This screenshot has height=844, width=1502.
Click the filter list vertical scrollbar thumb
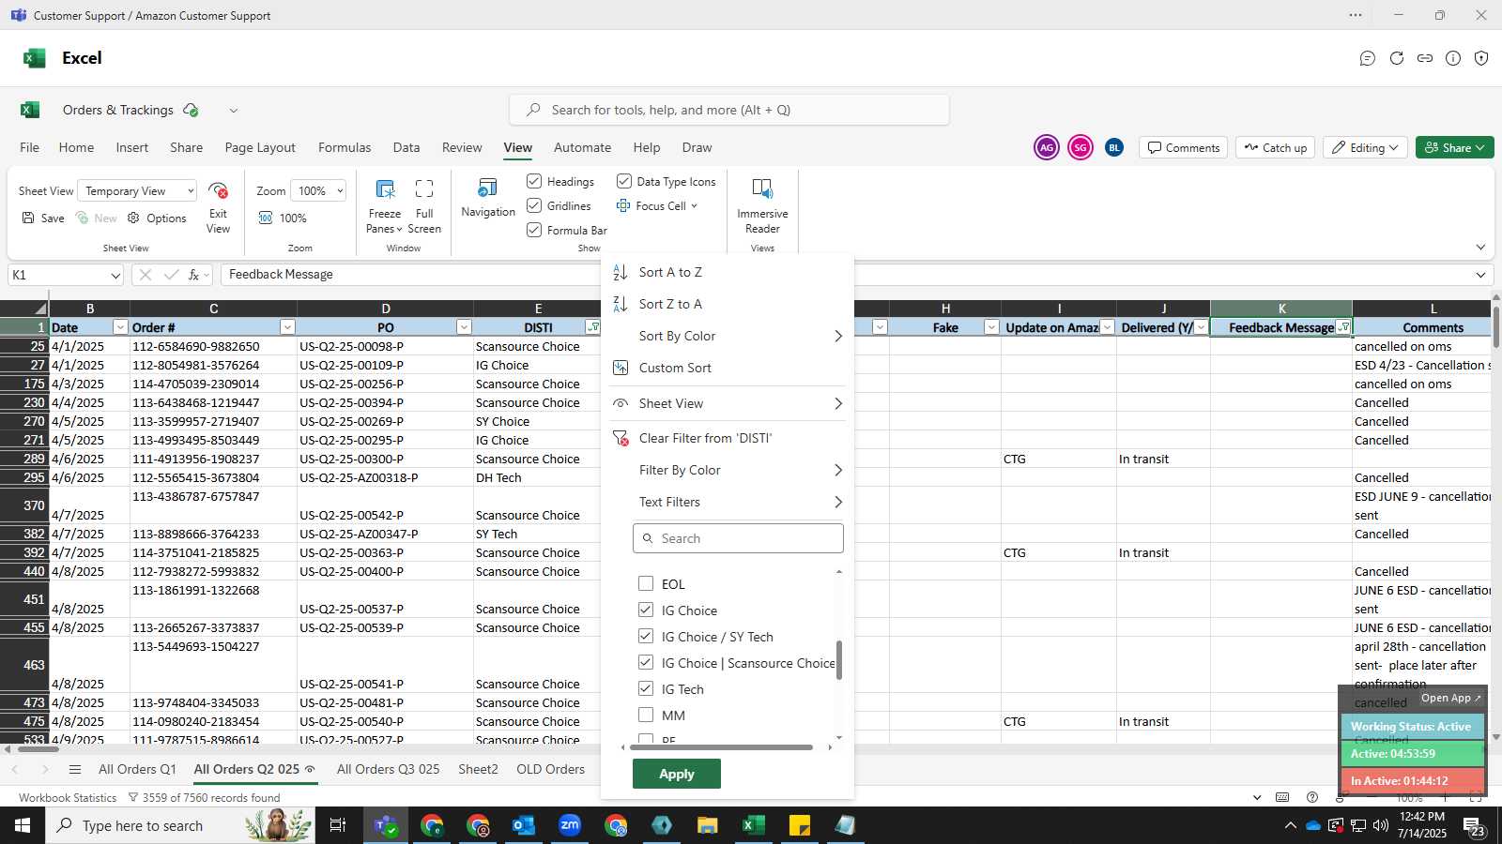click(839, 660)
